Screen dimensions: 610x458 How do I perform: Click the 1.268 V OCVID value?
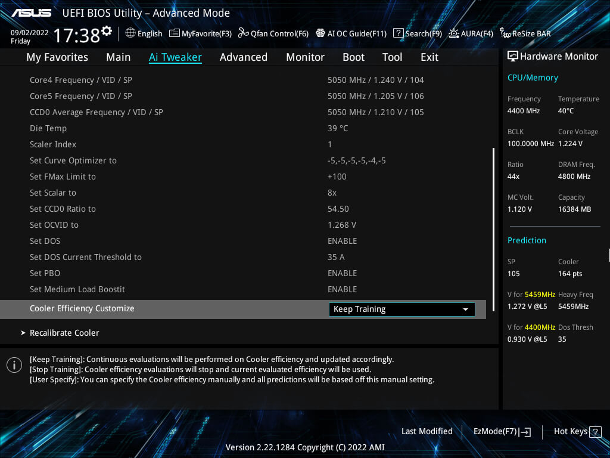(x=341, y=225)
